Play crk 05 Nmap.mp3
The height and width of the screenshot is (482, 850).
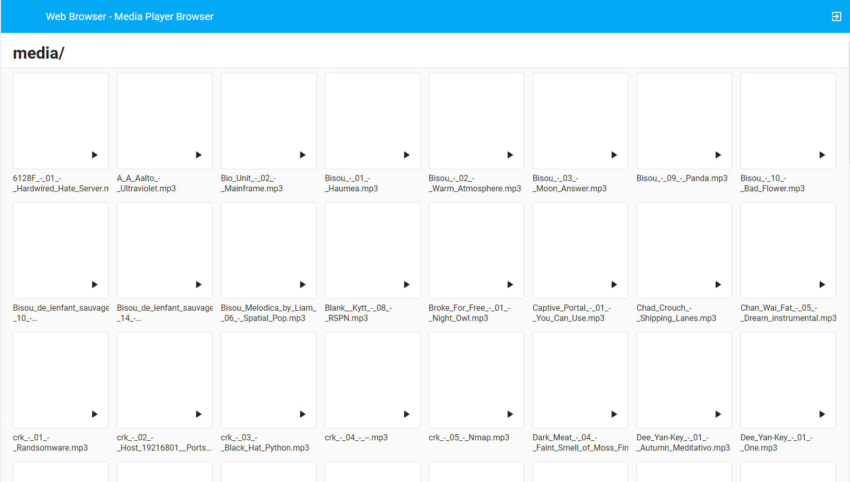(x=510, y=414)
